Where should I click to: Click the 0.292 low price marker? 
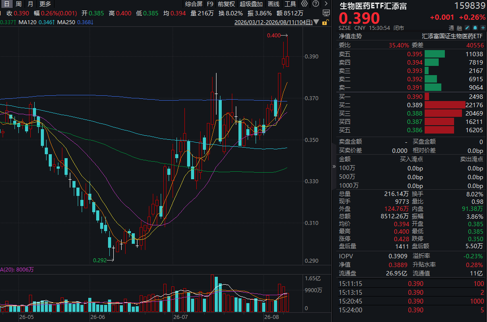coord(100,260)
